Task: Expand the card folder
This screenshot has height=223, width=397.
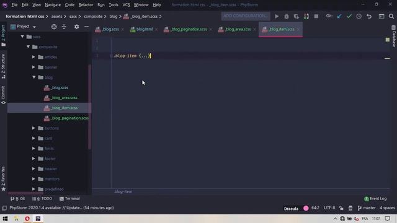Action: coord(33,138)
